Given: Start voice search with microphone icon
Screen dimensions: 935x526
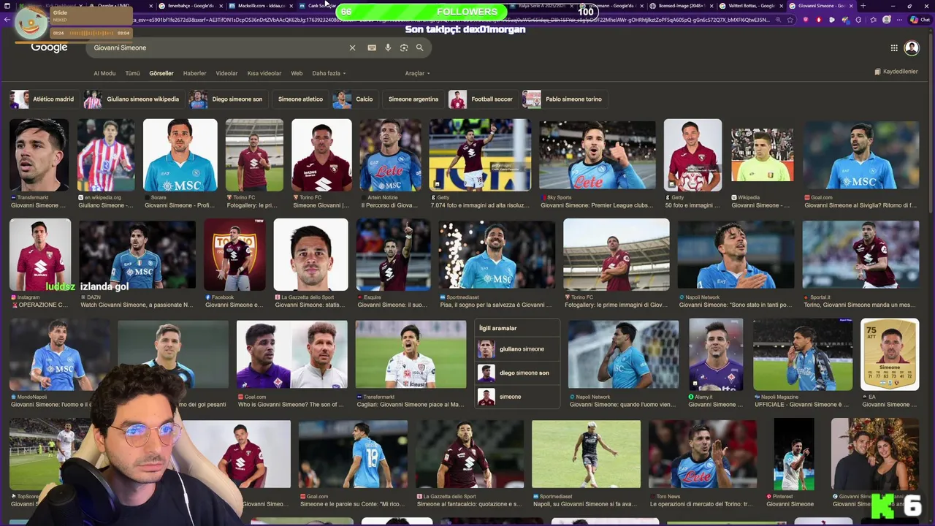Looking at the screenshot, I should coord(388,47).
